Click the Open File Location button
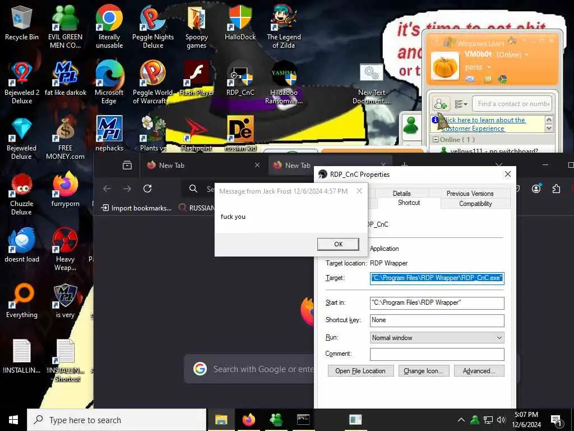This screenshot has height=431, width=574. (x=360, y=371)
